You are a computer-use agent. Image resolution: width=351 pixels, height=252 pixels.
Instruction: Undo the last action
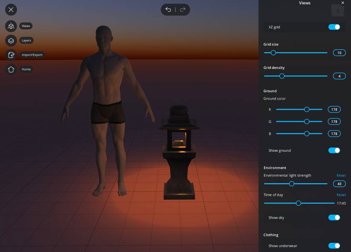pyautogui.click(x=168, y=10)
